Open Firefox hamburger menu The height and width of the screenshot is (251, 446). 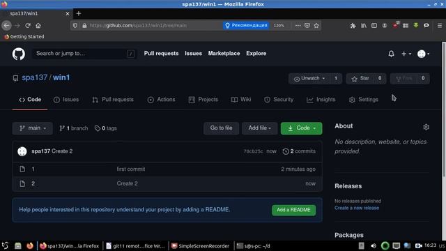[x=440, y=25]
